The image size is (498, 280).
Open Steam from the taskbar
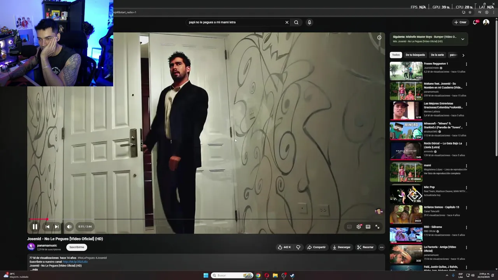[x=292, y=275]
